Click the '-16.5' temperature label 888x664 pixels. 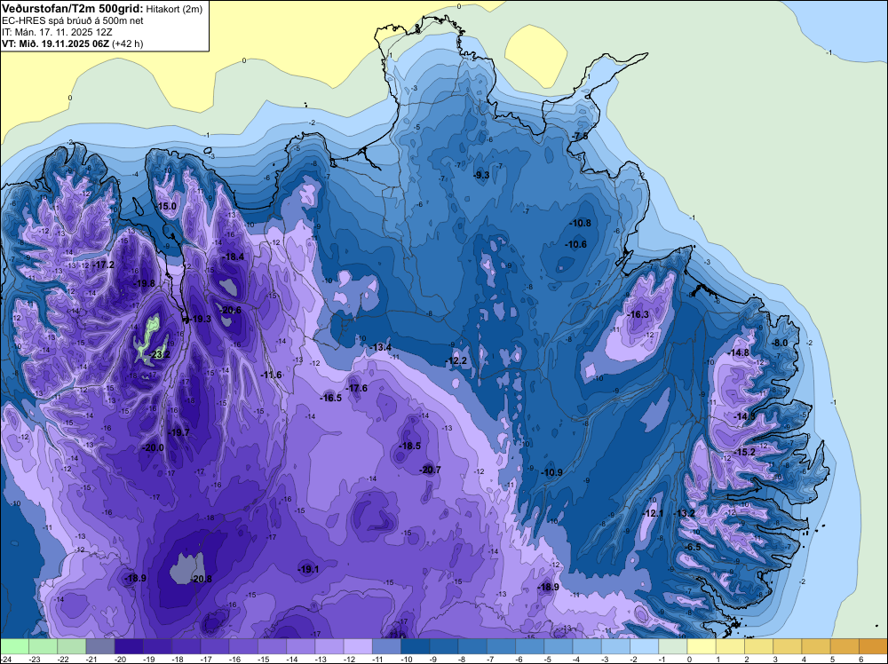point(330,398)
